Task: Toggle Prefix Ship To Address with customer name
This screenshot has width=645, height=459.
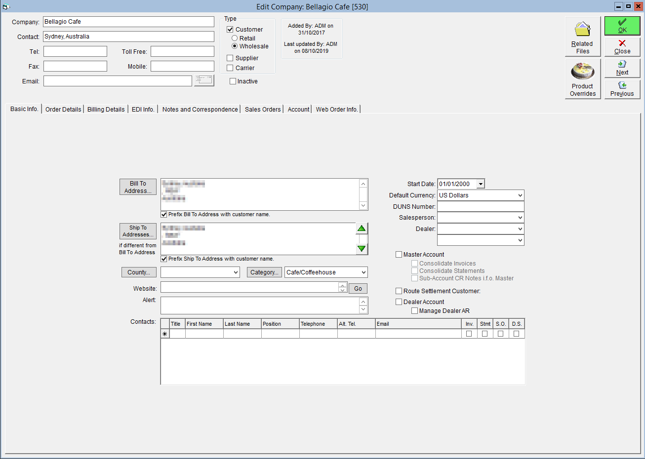Action: point(164,259)
